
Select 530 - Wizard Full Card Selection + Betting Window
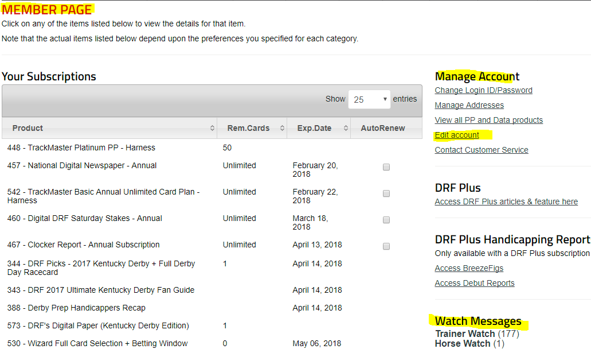tap(97, 343)
